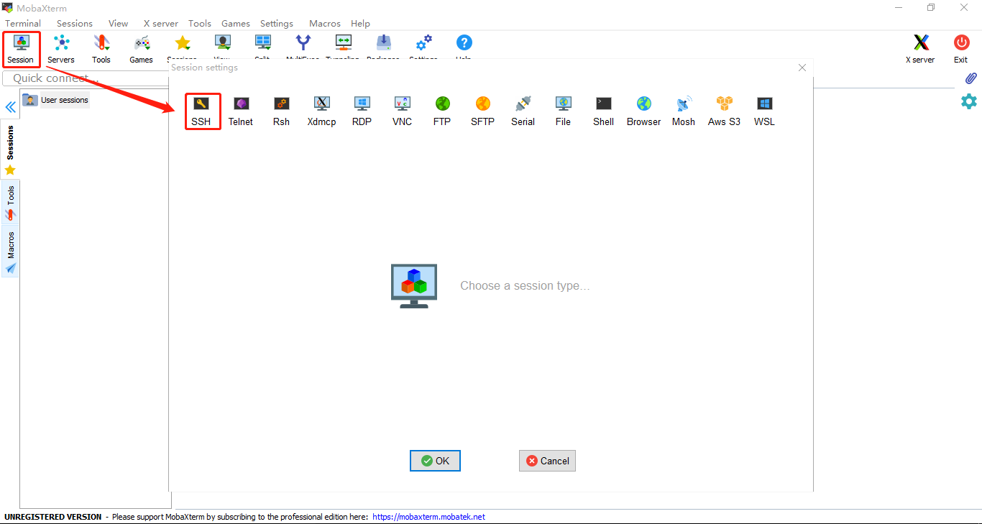This screenshot has height=524, width=982.
Task: Switch to the Sessions side tab
Action: (10, 150)
